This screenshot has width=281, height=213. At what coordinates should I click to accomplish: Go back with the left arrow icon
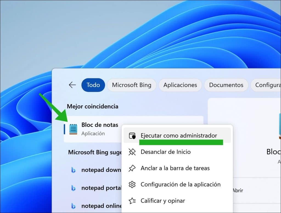[x=72, y=85]
